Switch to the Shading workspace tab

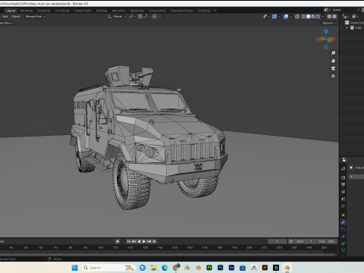click(102, 11)
